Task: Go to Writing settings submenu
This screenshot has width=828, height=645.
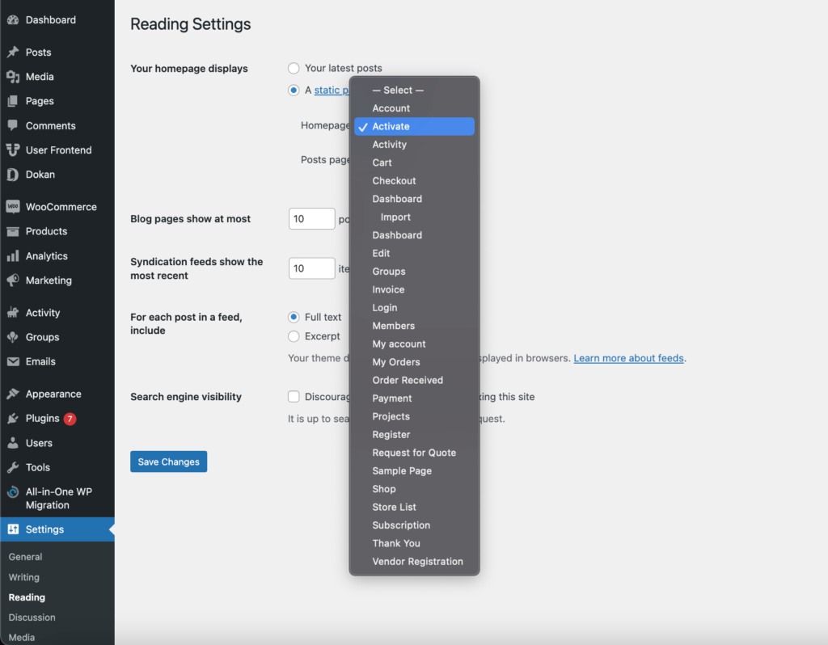Action: tap(23, 577)
